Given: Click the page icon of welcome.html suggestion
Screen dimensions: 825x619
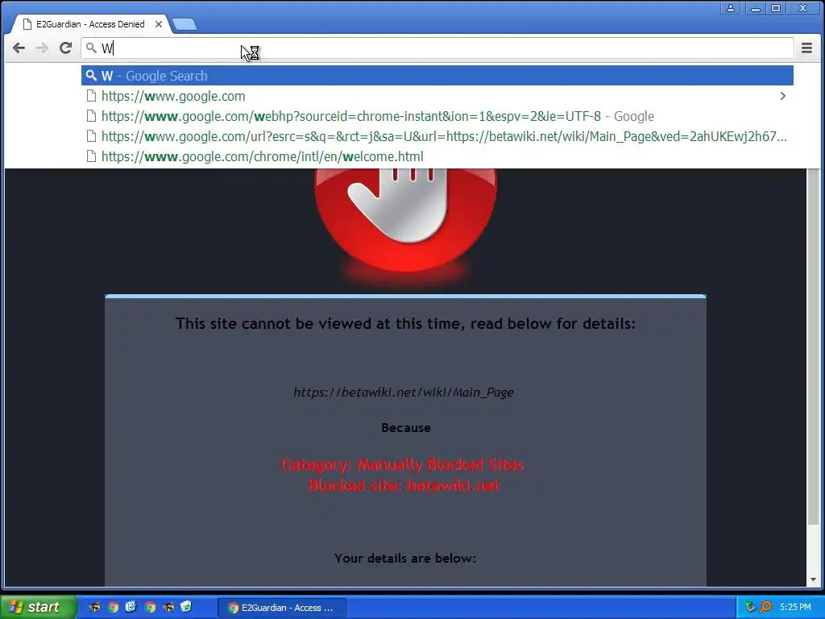Looking at the screenshot, I should click(92, 156).
